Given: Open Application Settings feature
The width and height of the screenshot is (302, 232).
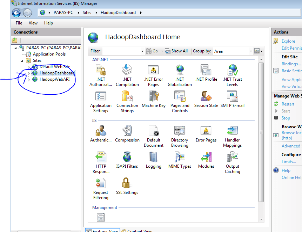Looking at the screenshot, I should (x=101, y=102).
